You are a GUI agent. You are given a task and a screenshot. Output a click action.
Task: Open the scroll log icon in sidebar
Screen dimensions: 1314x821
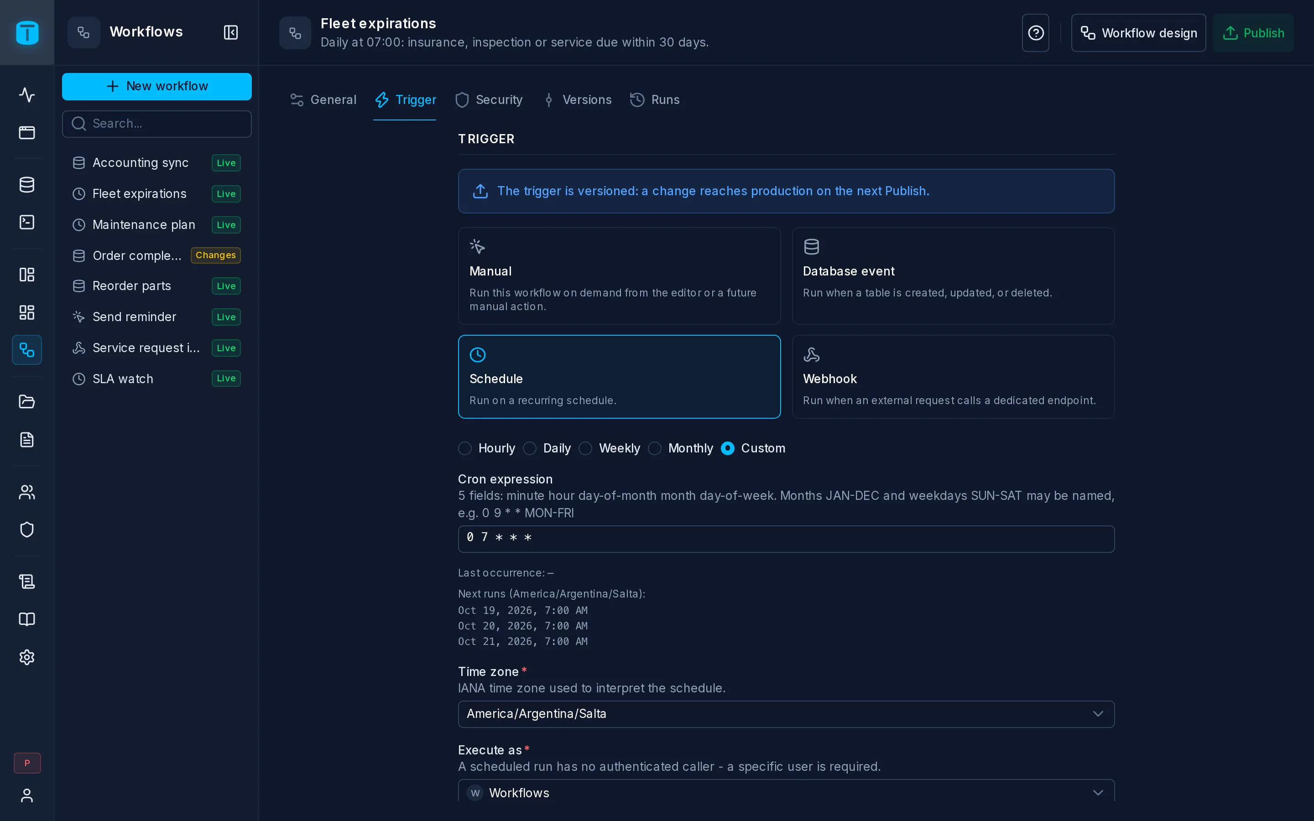click(26, 582)
